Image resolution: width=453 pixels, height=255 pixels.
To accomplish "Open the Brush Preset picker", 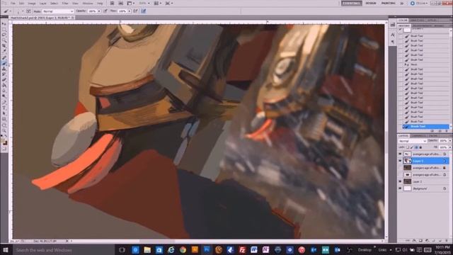I will [20, 11].
